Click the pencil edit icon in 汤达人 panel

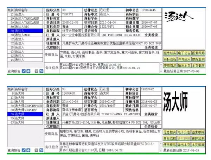point(24,71)
